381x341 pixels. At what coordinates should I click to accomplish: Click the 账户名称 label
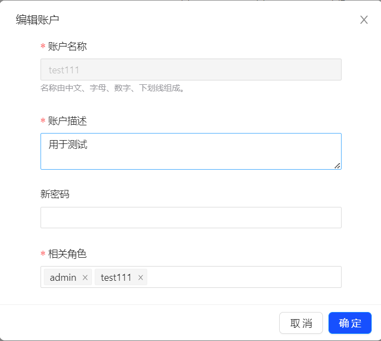pyautogui.click(x=67, y=47)
